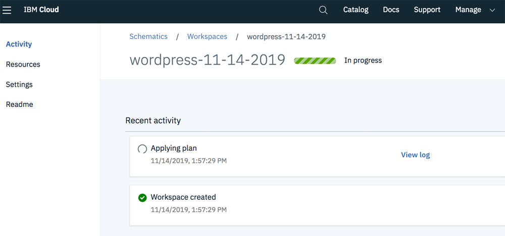The image size is (505, 236).
Task: Click the Applying plan spinner icon
Action: pyautogui.click(x=142, y=149)
